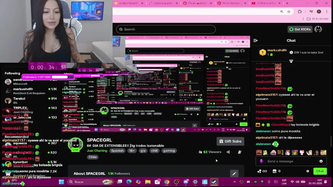Open the chat shop icon

[274, 171]
